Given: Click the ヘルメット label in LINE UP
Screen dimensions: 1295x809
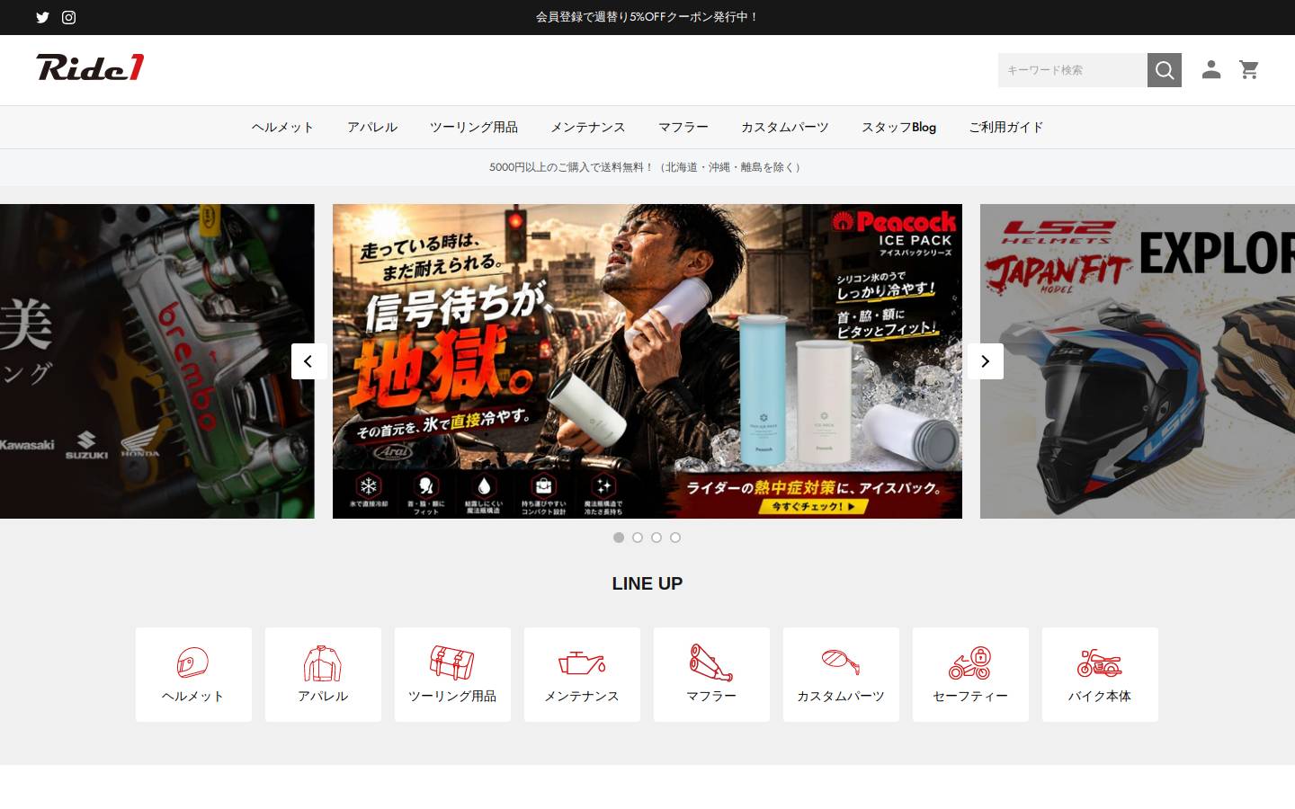Looking at the screenshot, I should 192,697.
